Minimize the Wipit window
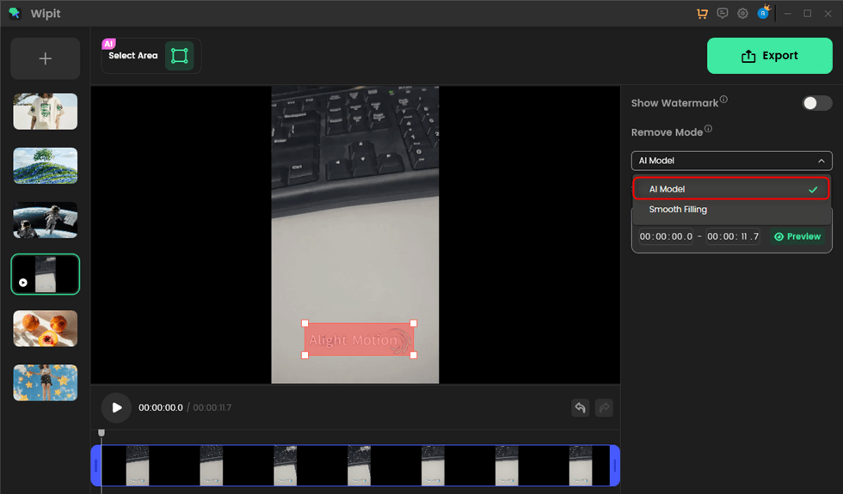843x494 pixels. [x=788, y=14]
